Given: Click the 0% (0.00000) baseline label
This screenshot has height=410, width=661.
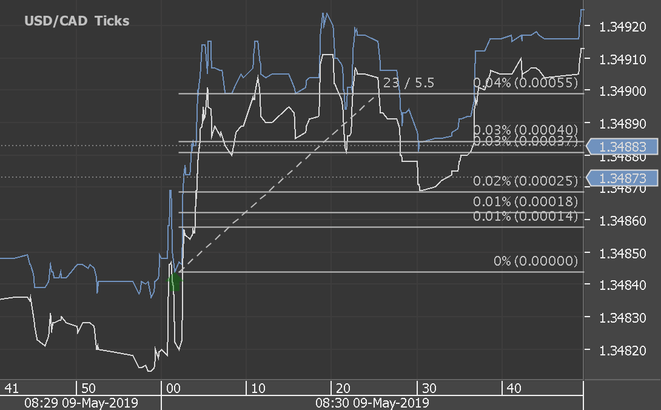Looking at the screenshot, I should pos(536,261).
